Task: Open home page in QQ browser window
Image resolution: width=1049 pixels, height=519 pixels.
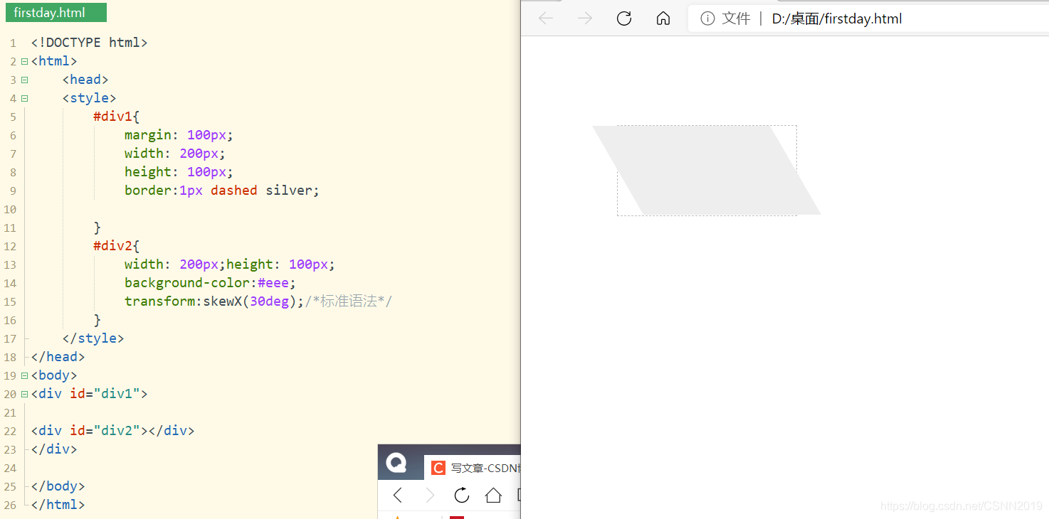Action: (493, 496)
